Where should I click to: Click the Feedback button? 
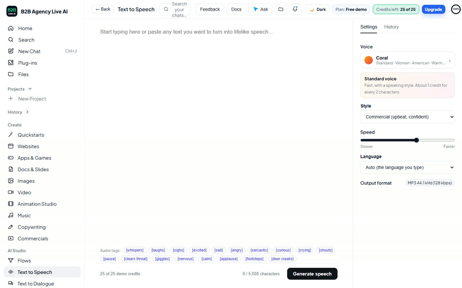tap(210, 9)
